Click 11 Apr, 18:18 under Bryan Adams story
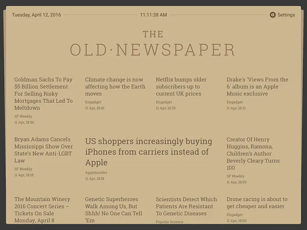This screenshot has height=230, width=307. (x=24, y=175)
